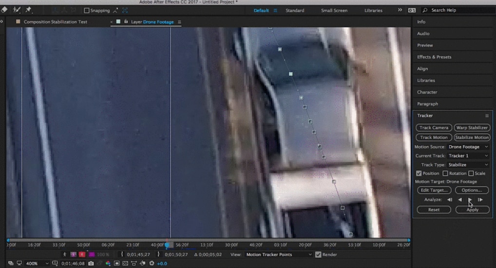Click the Track Camera button
Screen dimensions: 496x268
[x=434, y=128]
